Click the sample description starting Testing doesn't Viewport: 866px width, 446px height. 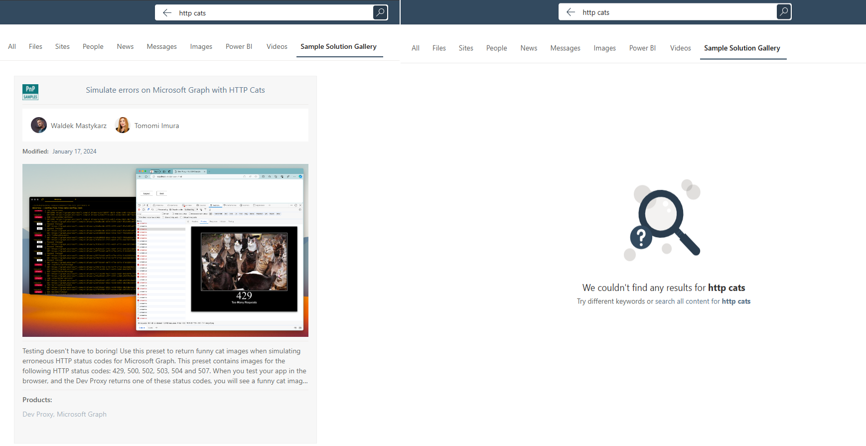[x=165, y=366]
